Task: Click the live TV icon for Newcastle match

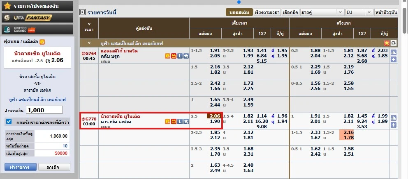Action: pyautogui.click(x=174, y=121)
